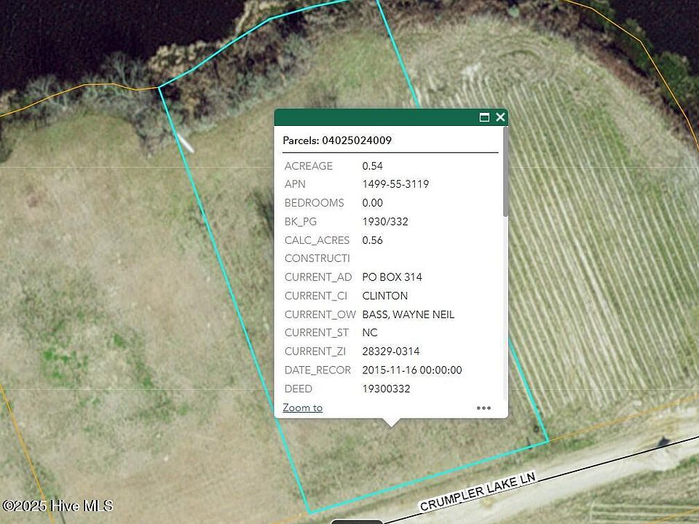
Task: Click the recorded date 2015-11-16 value
Action: pyautogui.click(x=411, y=370)
